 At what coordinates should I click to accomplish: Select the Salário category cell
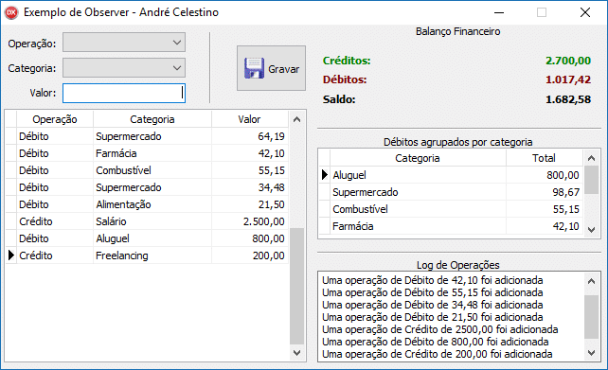[152, 221]
